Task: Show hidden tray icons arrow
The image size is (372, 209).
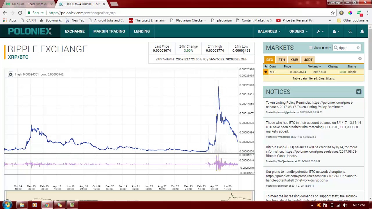Action: coord(312,205)
